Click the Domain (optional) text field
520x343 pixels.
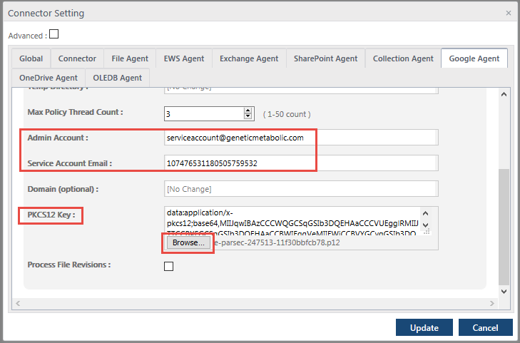coord(300,189)
